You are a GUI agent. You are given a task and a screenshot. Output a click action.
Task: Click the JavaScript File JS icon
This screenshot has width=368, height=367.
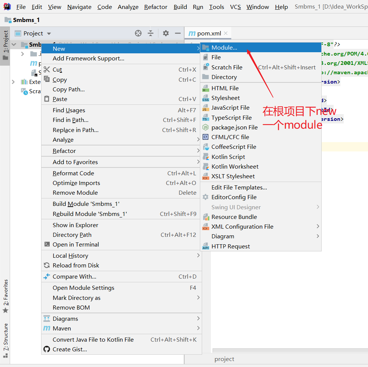point(205,108)
